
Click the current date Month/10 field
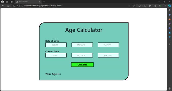(x=82, y=55)
